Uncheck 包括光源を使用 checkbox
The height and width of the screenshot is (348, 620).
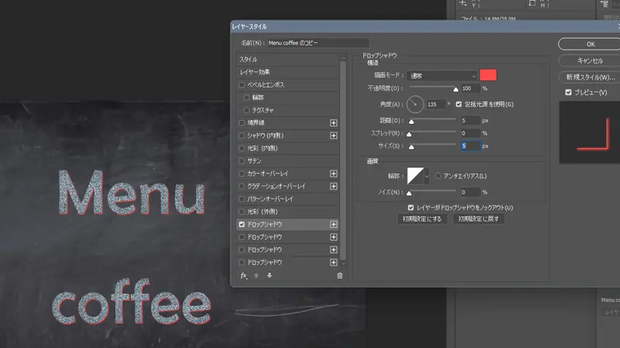click(459, 104)
